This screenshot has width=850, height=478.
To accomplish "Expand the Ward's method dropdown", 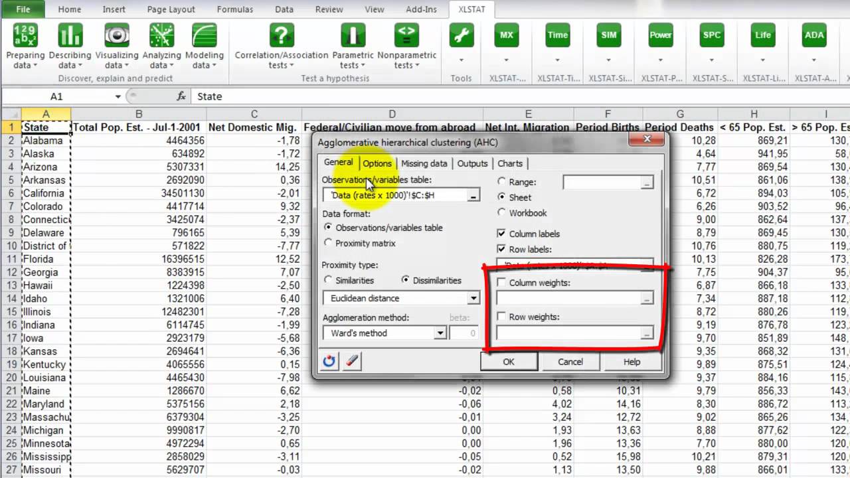I will (440, 333).
